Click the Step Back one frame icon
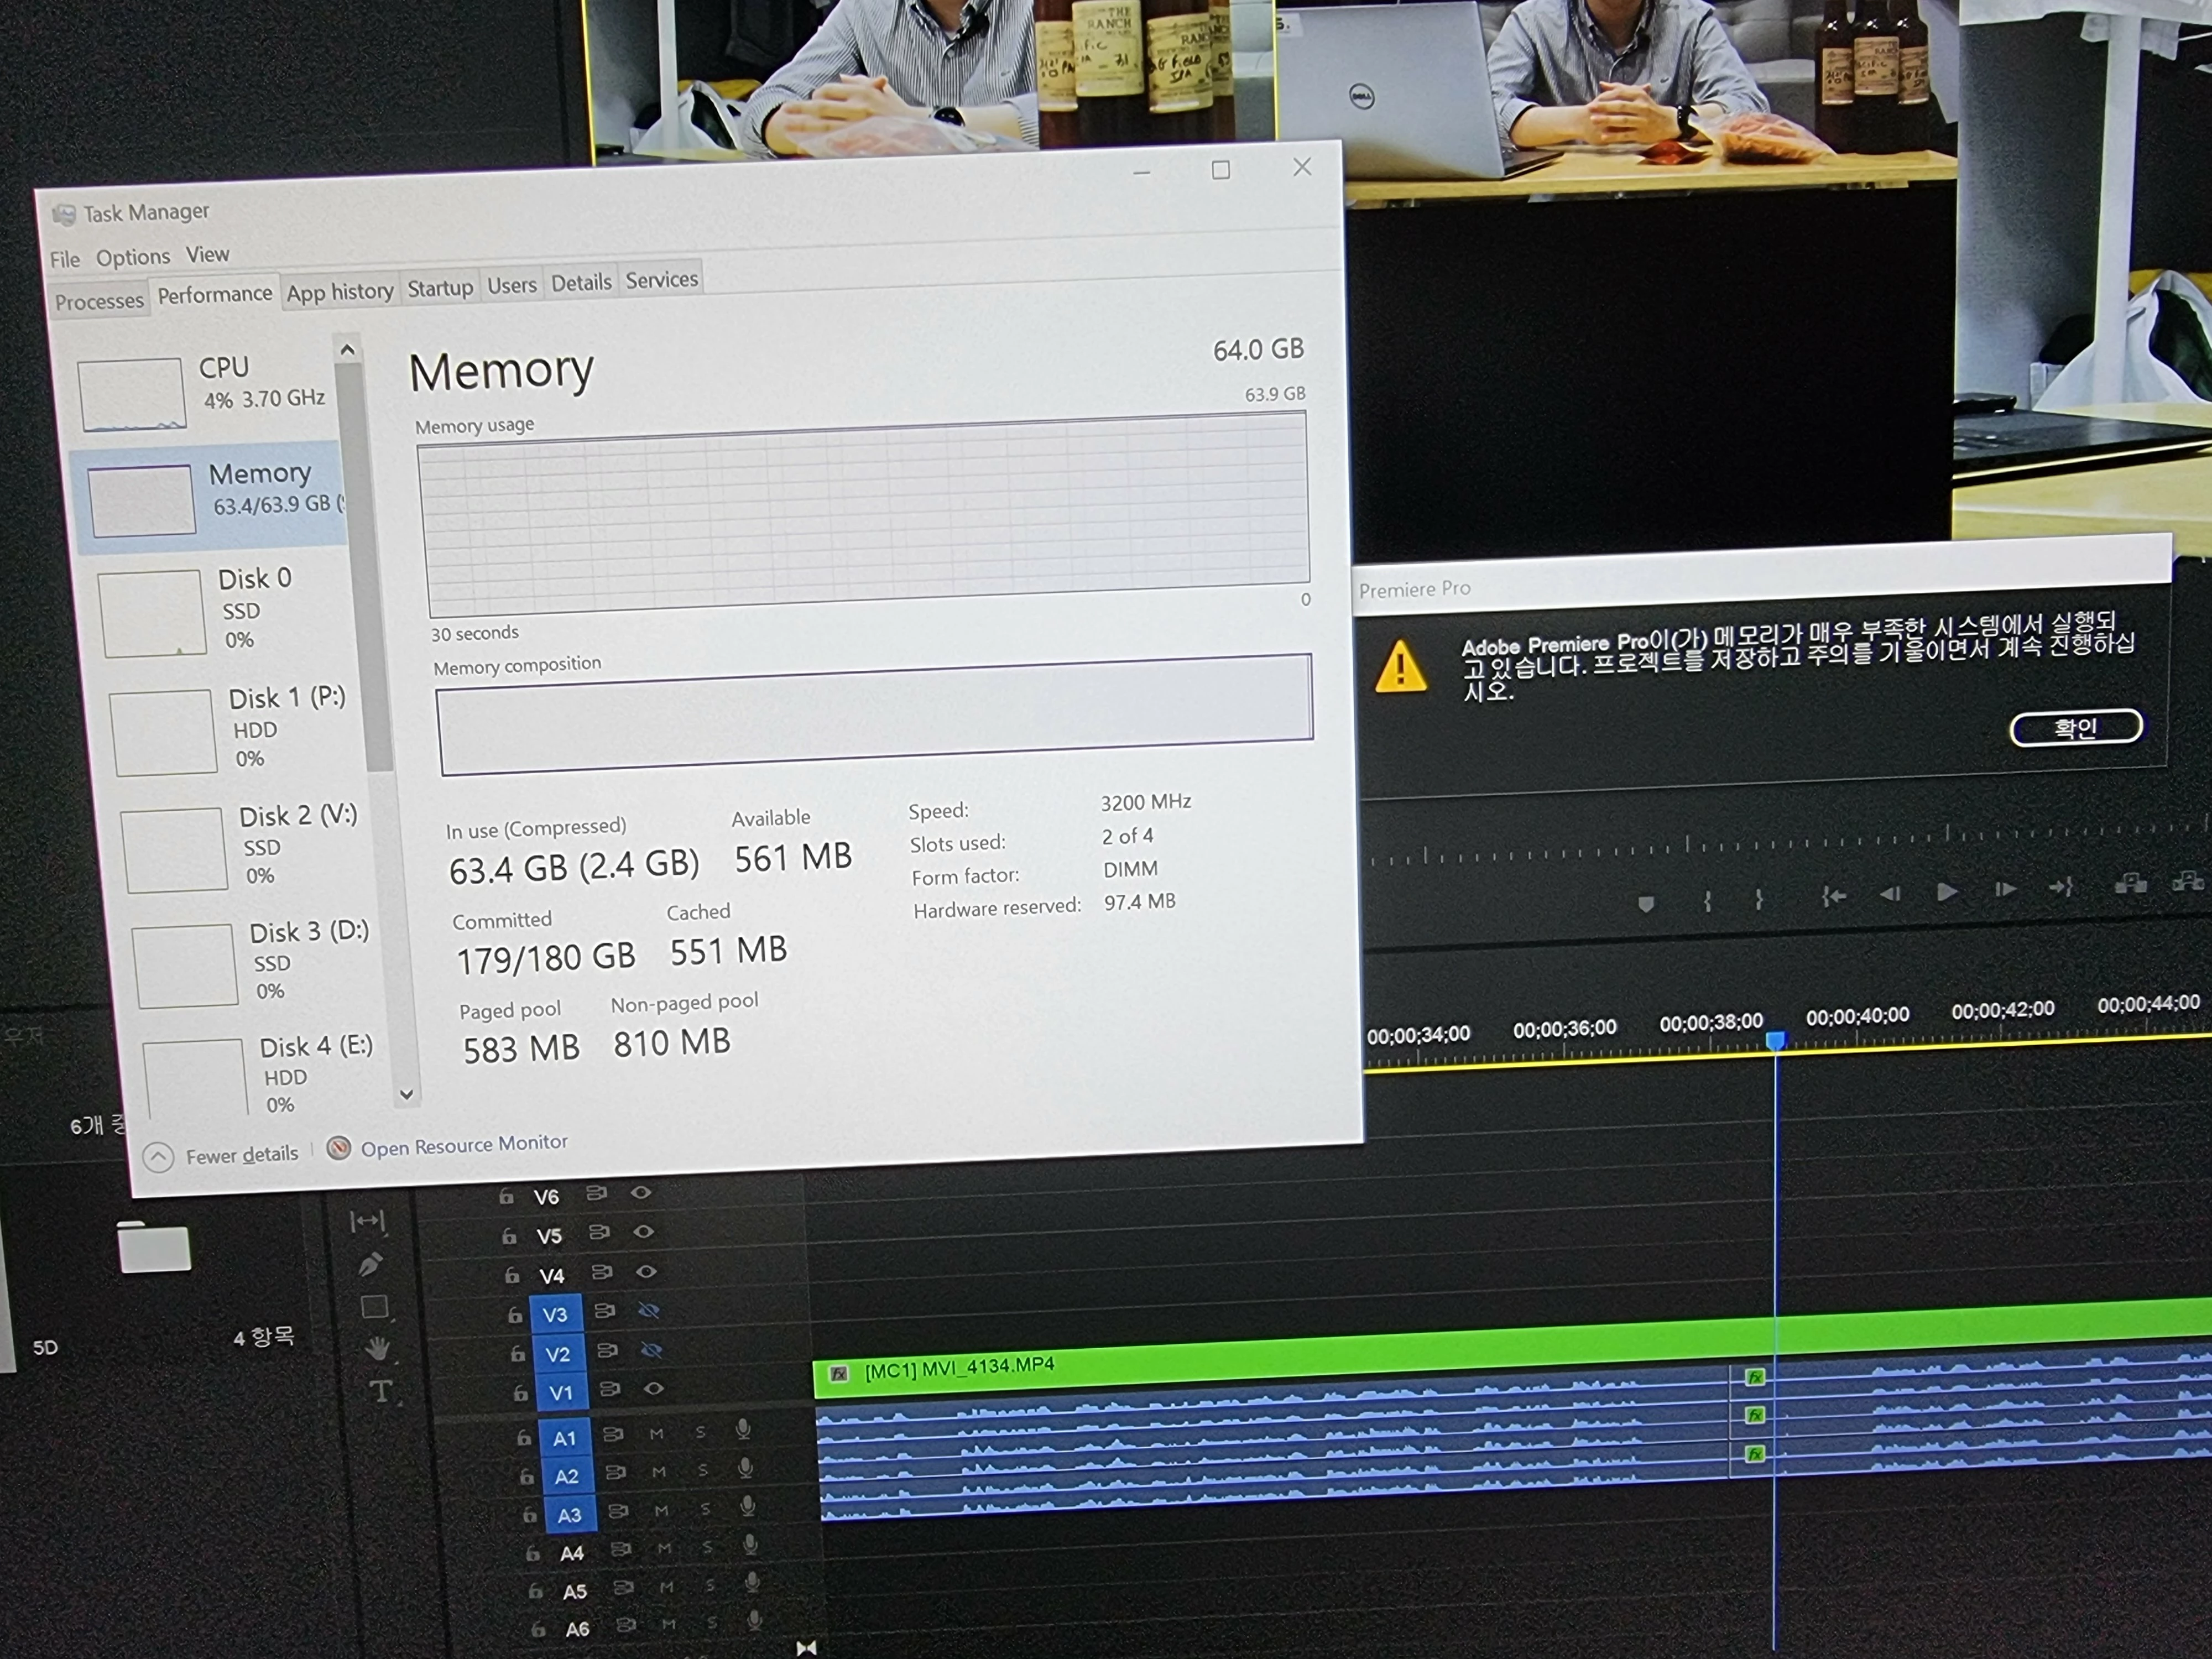This screenshot has width=2212, height=1659. [x=1890, y=893]
